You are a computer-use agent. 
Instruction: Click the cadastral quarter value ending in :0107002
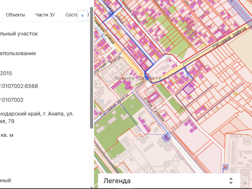[12, 100]
